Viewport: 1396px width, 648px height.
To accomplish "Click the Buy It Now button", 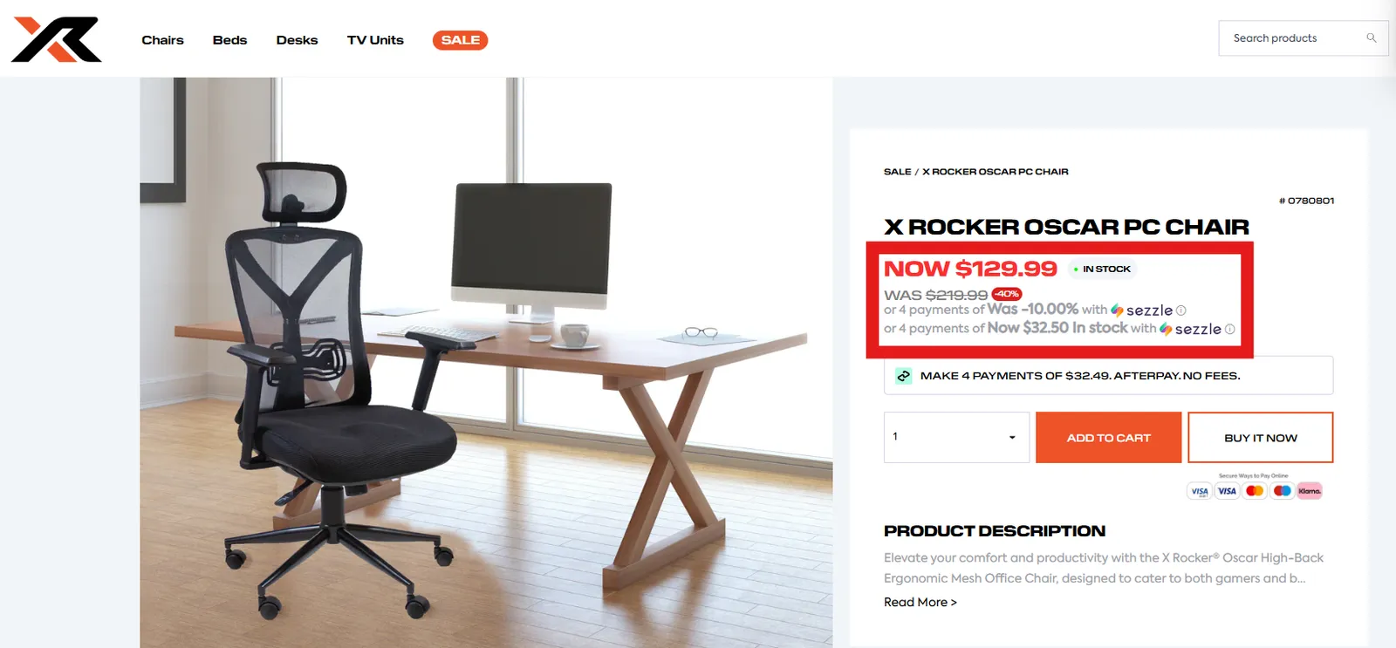I will [1261, 438].
